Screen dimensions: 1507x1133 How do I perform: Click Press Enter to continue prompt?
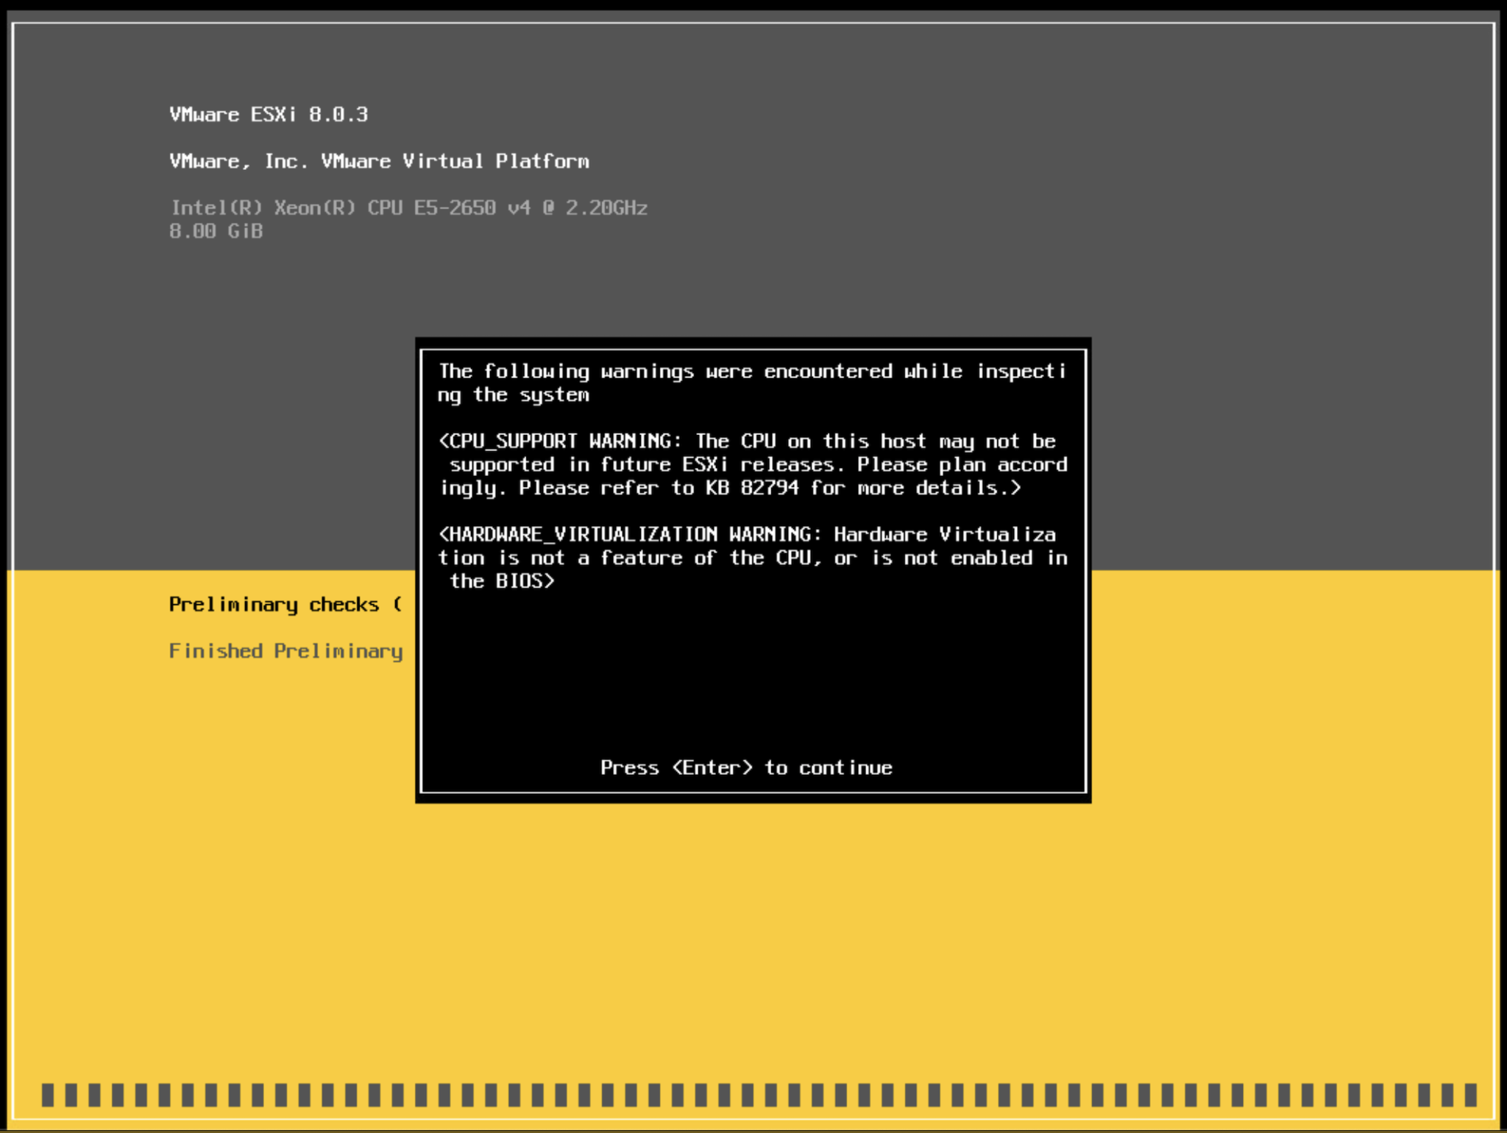tap(745, 767)
